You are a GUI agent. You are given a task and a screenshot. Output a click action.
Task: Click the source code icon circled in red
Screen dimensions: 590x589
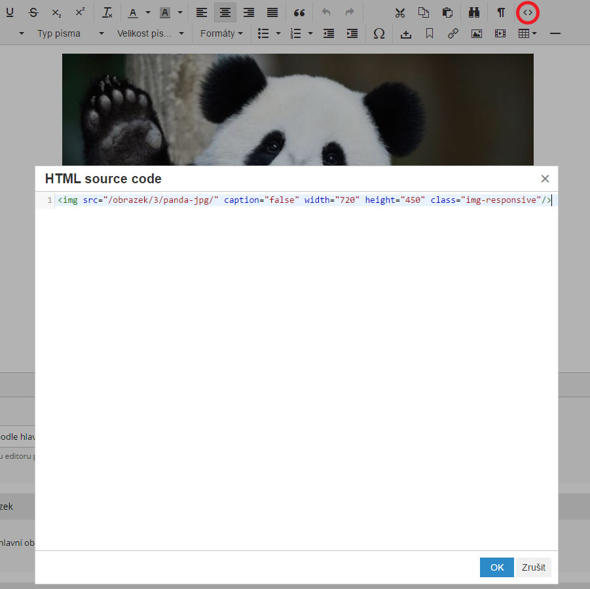pos(528,12)
